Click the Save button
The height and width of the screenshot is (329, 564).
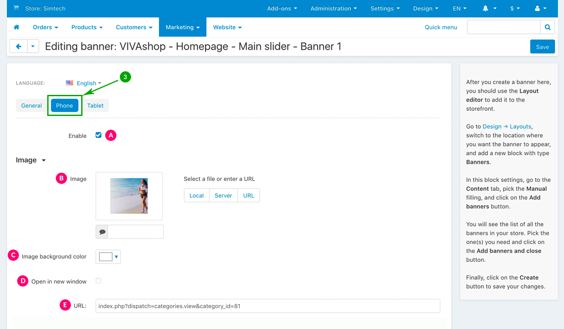(542, 47)
